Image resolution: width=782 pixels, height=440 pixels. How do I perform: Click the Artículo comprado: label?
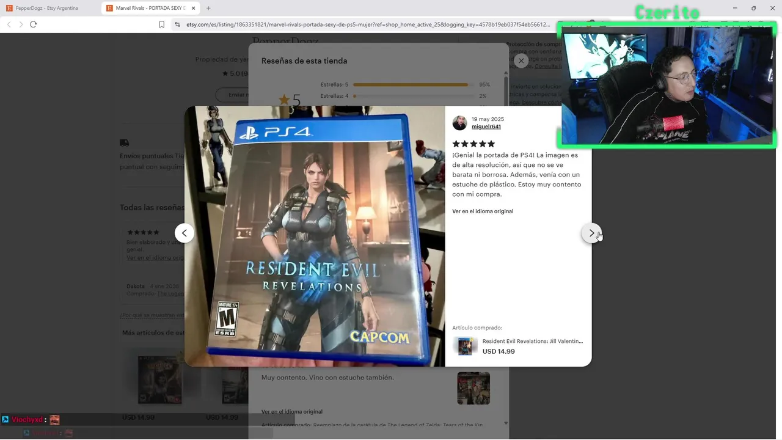[477, 328]
